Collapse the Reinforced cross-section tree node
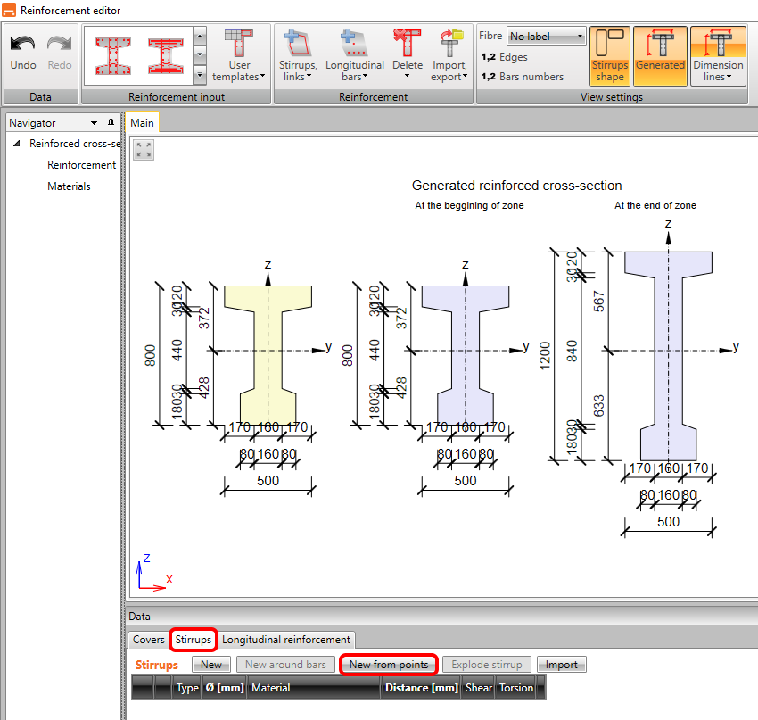 point(17,144)
